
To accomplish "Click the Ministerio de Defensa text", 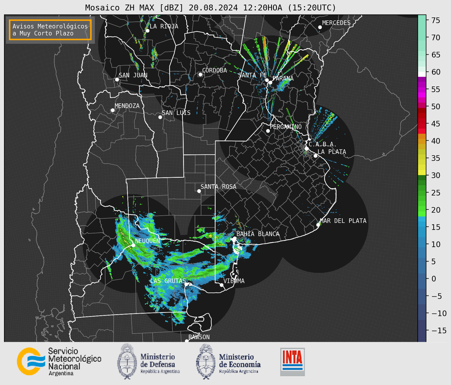I will pyautogui.click(x=160, y=364).
